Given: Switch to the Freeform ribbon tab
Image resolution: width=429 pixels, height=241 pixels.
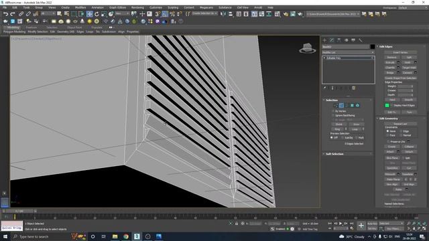Looking at the screenshot, I should (31, 27).
